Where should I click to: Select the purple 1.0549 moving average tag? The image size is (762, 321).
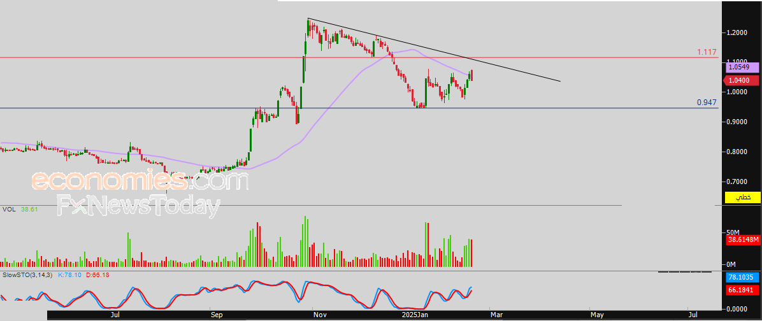[x=742, y=67]
